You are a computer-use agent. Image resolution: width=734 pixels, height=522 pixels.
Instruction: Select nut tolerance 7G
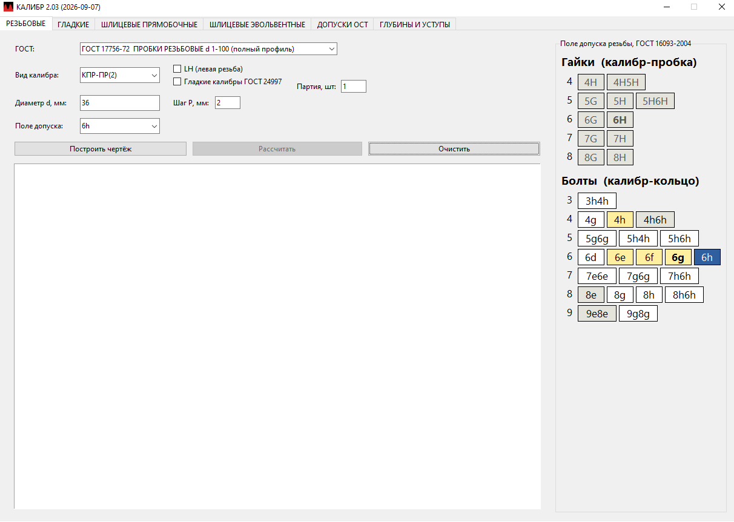click(x=591, y=139)
